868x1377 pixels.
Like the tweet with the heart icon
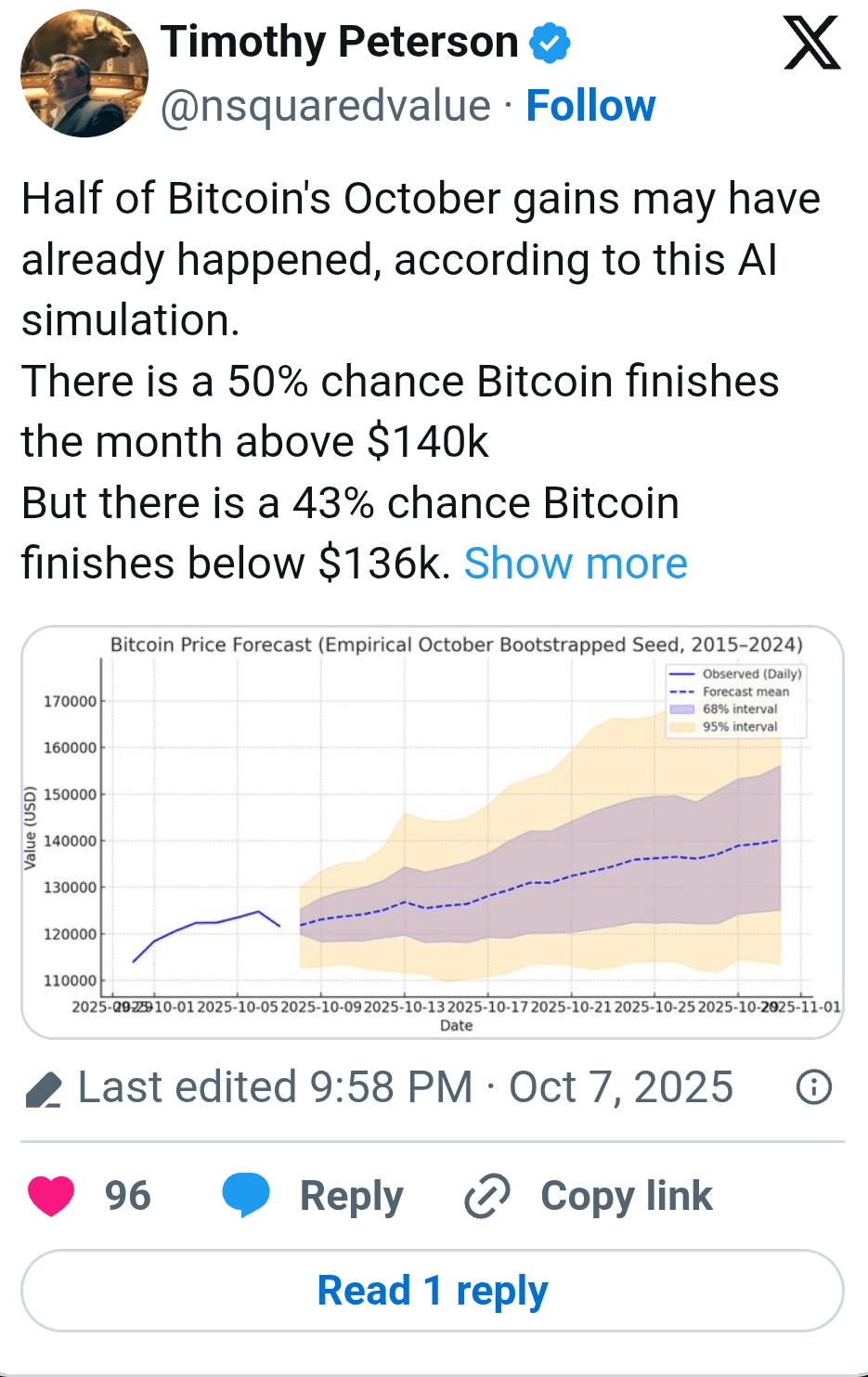pos(51,1195)
